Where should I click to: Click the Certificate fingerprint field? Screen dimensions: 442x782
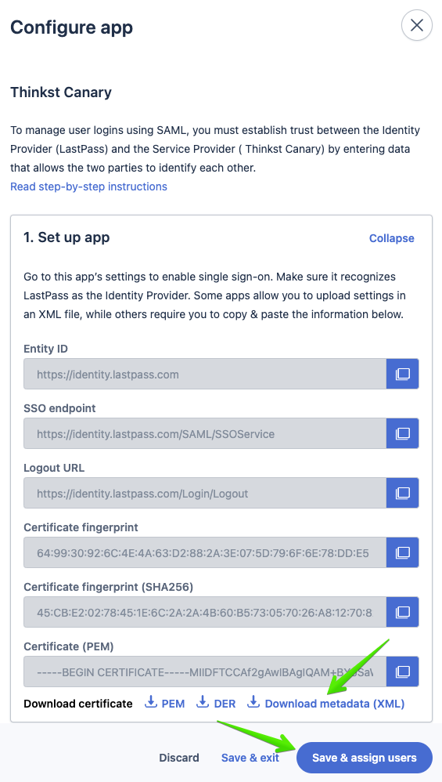tap(205, 552)
